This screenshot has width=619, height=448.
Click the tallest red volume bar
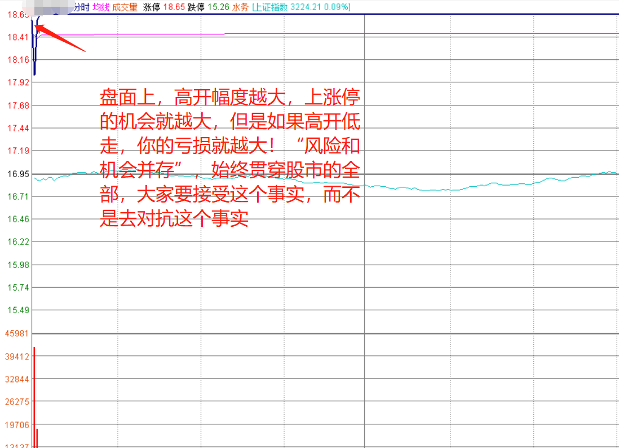(34, 397)
